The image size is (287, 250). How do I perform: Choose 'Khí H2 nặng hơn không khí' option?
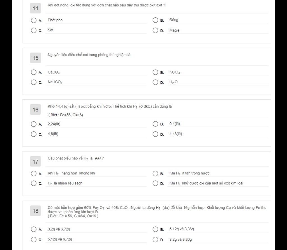click(x=34, y=173)
